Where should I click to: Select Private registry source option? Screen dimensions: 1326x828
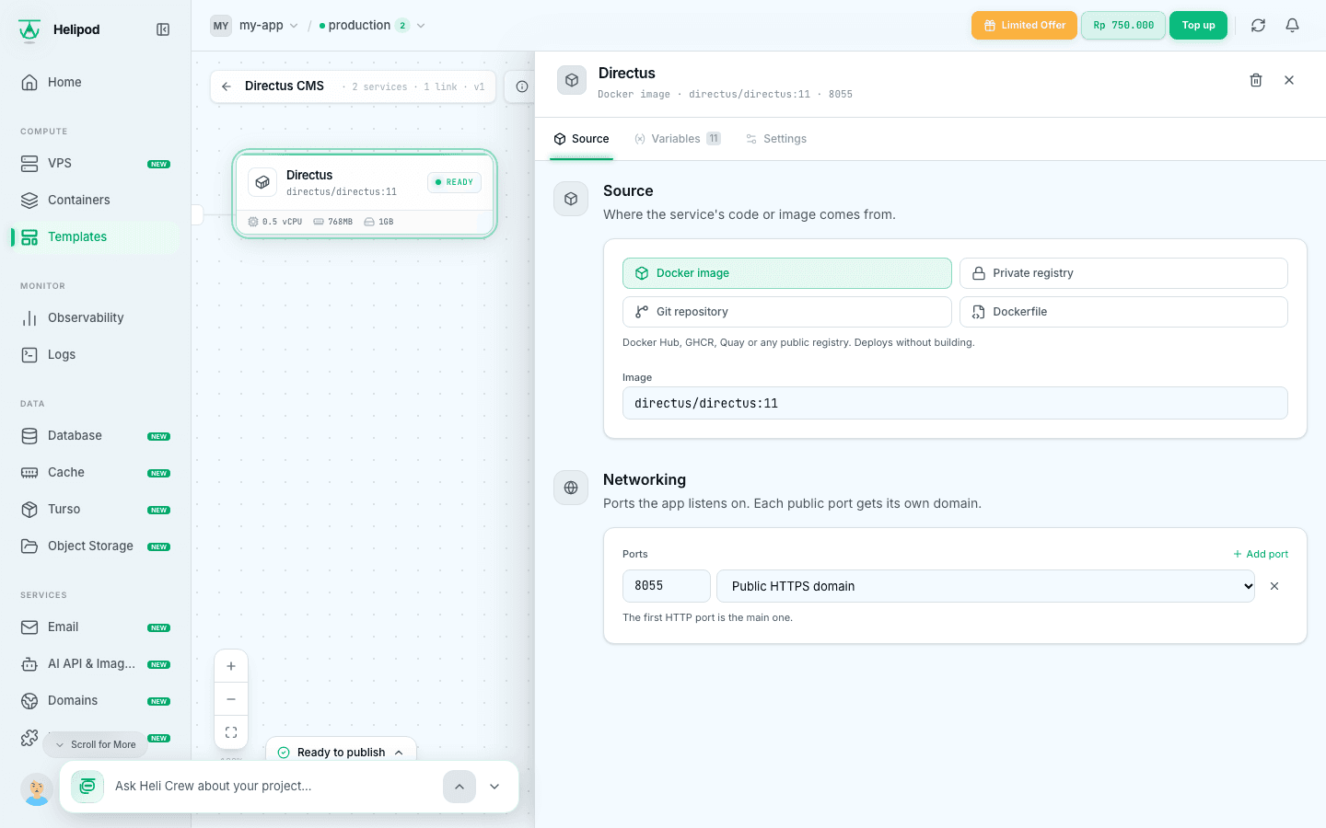pyautogui.click(x=1123, y=273)
